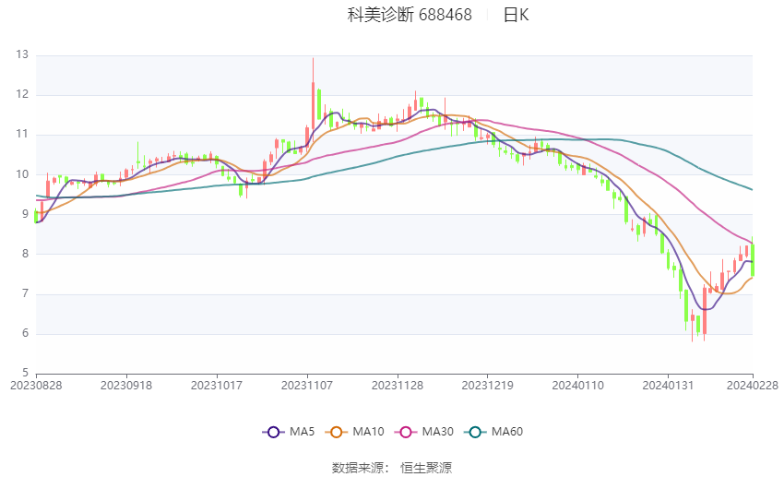Click the y-axis value 13
784x477 pixels.
tap(22, 54)
